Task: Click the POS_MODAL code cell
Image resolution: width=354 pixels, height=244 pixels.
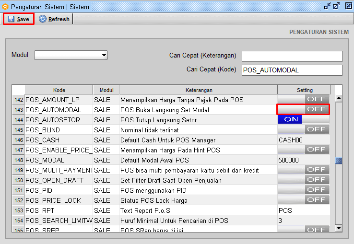Action: 59,160
